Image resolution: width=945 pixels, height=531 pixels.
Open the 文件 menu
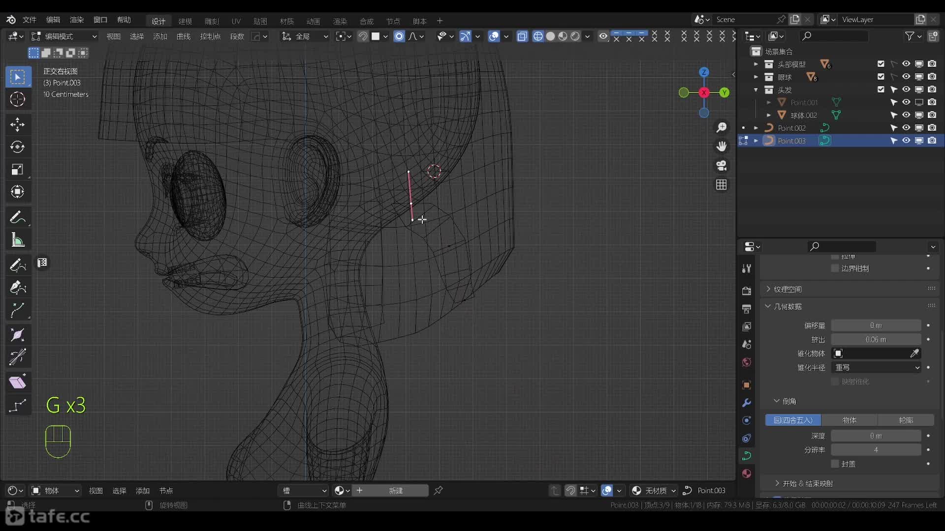[30, 20]
